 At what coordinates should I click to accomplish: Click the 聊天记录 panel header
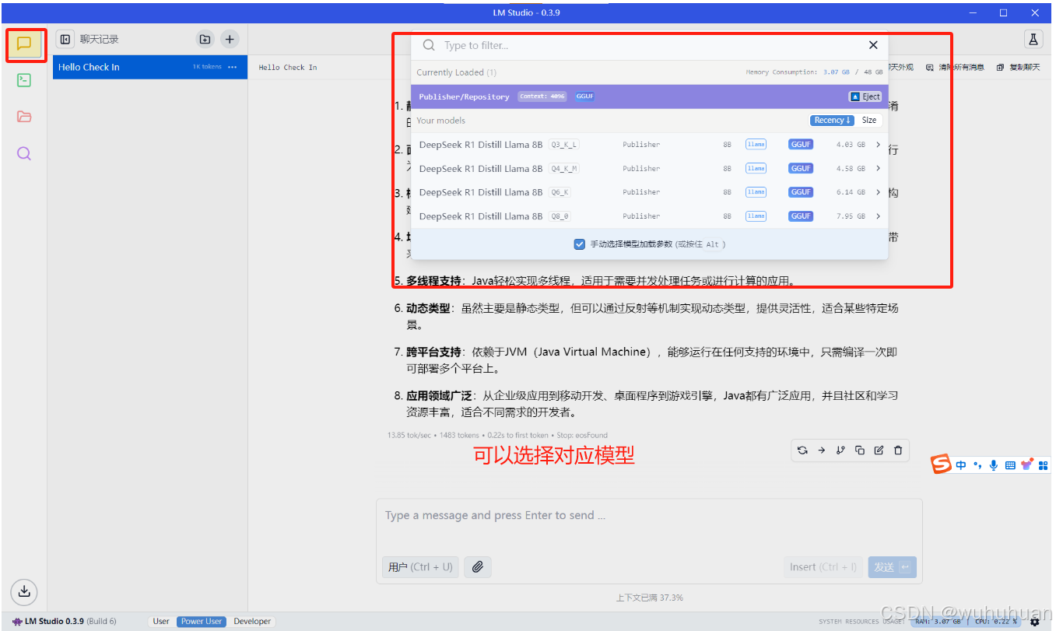tap(100, 39)
